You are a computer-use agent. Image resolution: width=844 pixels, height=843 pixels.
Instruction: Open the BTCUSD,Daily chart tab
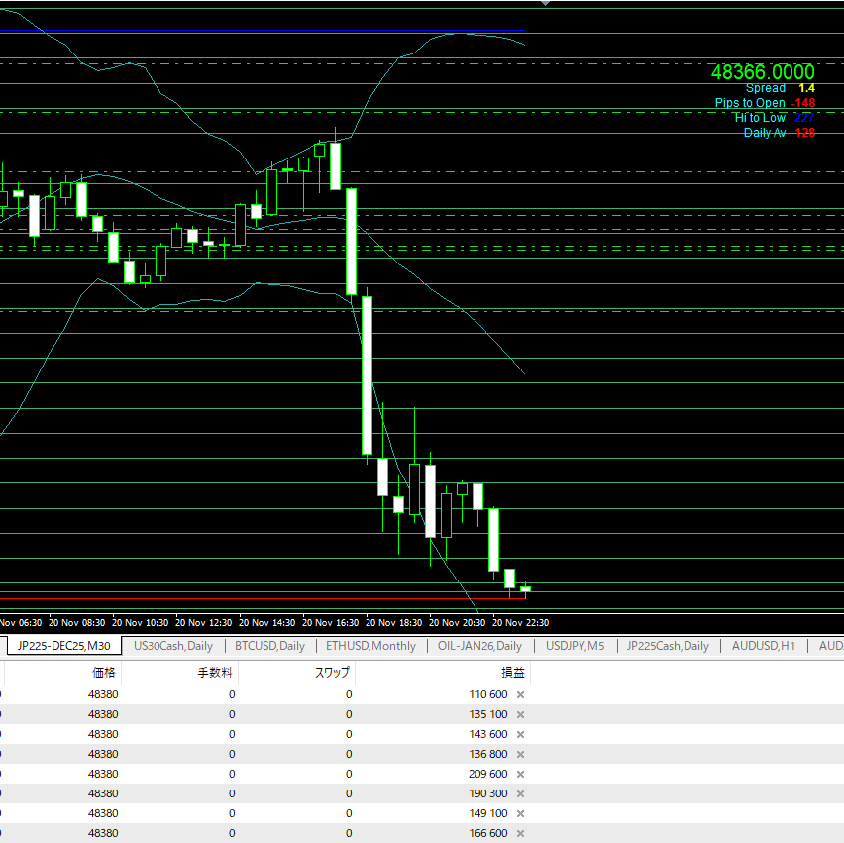[x=269, y=646]
